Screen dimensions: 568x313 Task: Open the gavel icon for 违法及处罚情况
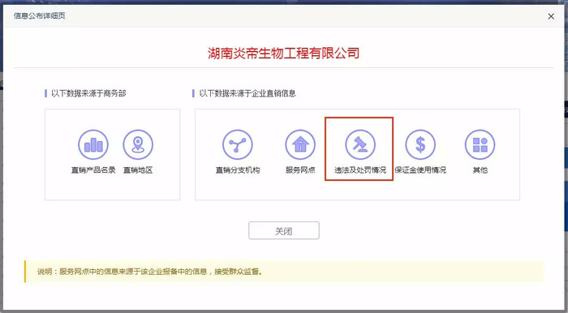(360, 144)
